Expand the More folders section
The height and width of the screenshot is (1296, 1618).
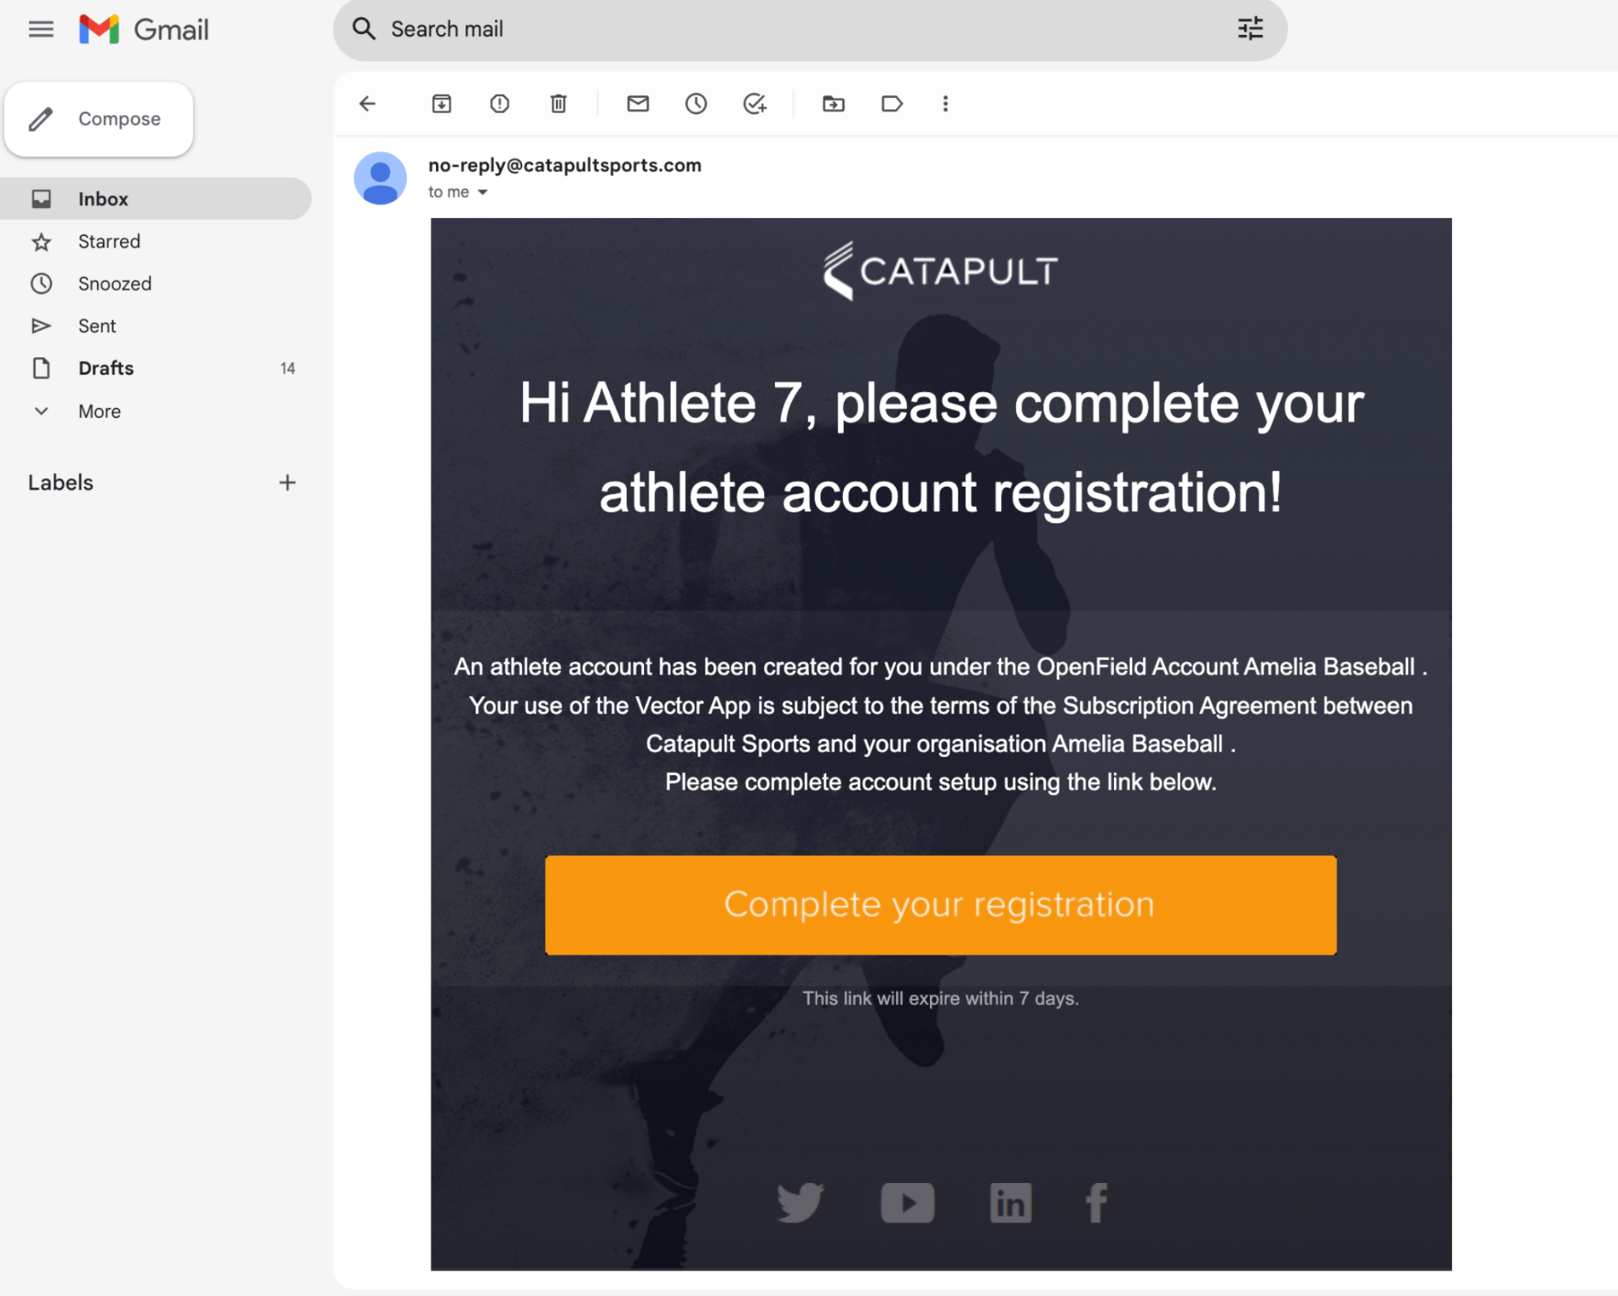pyautogui.click(x=98, y=411)
